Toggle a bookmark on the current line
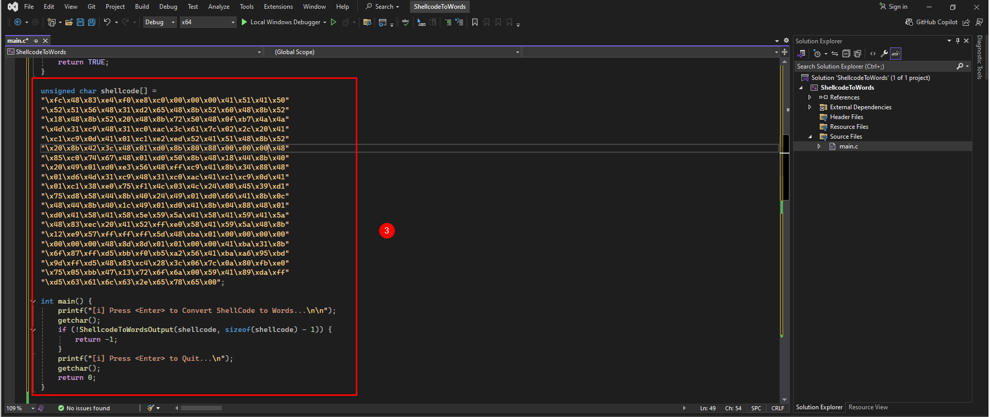This screenshot has height=417, width=990. coord(475,22)
